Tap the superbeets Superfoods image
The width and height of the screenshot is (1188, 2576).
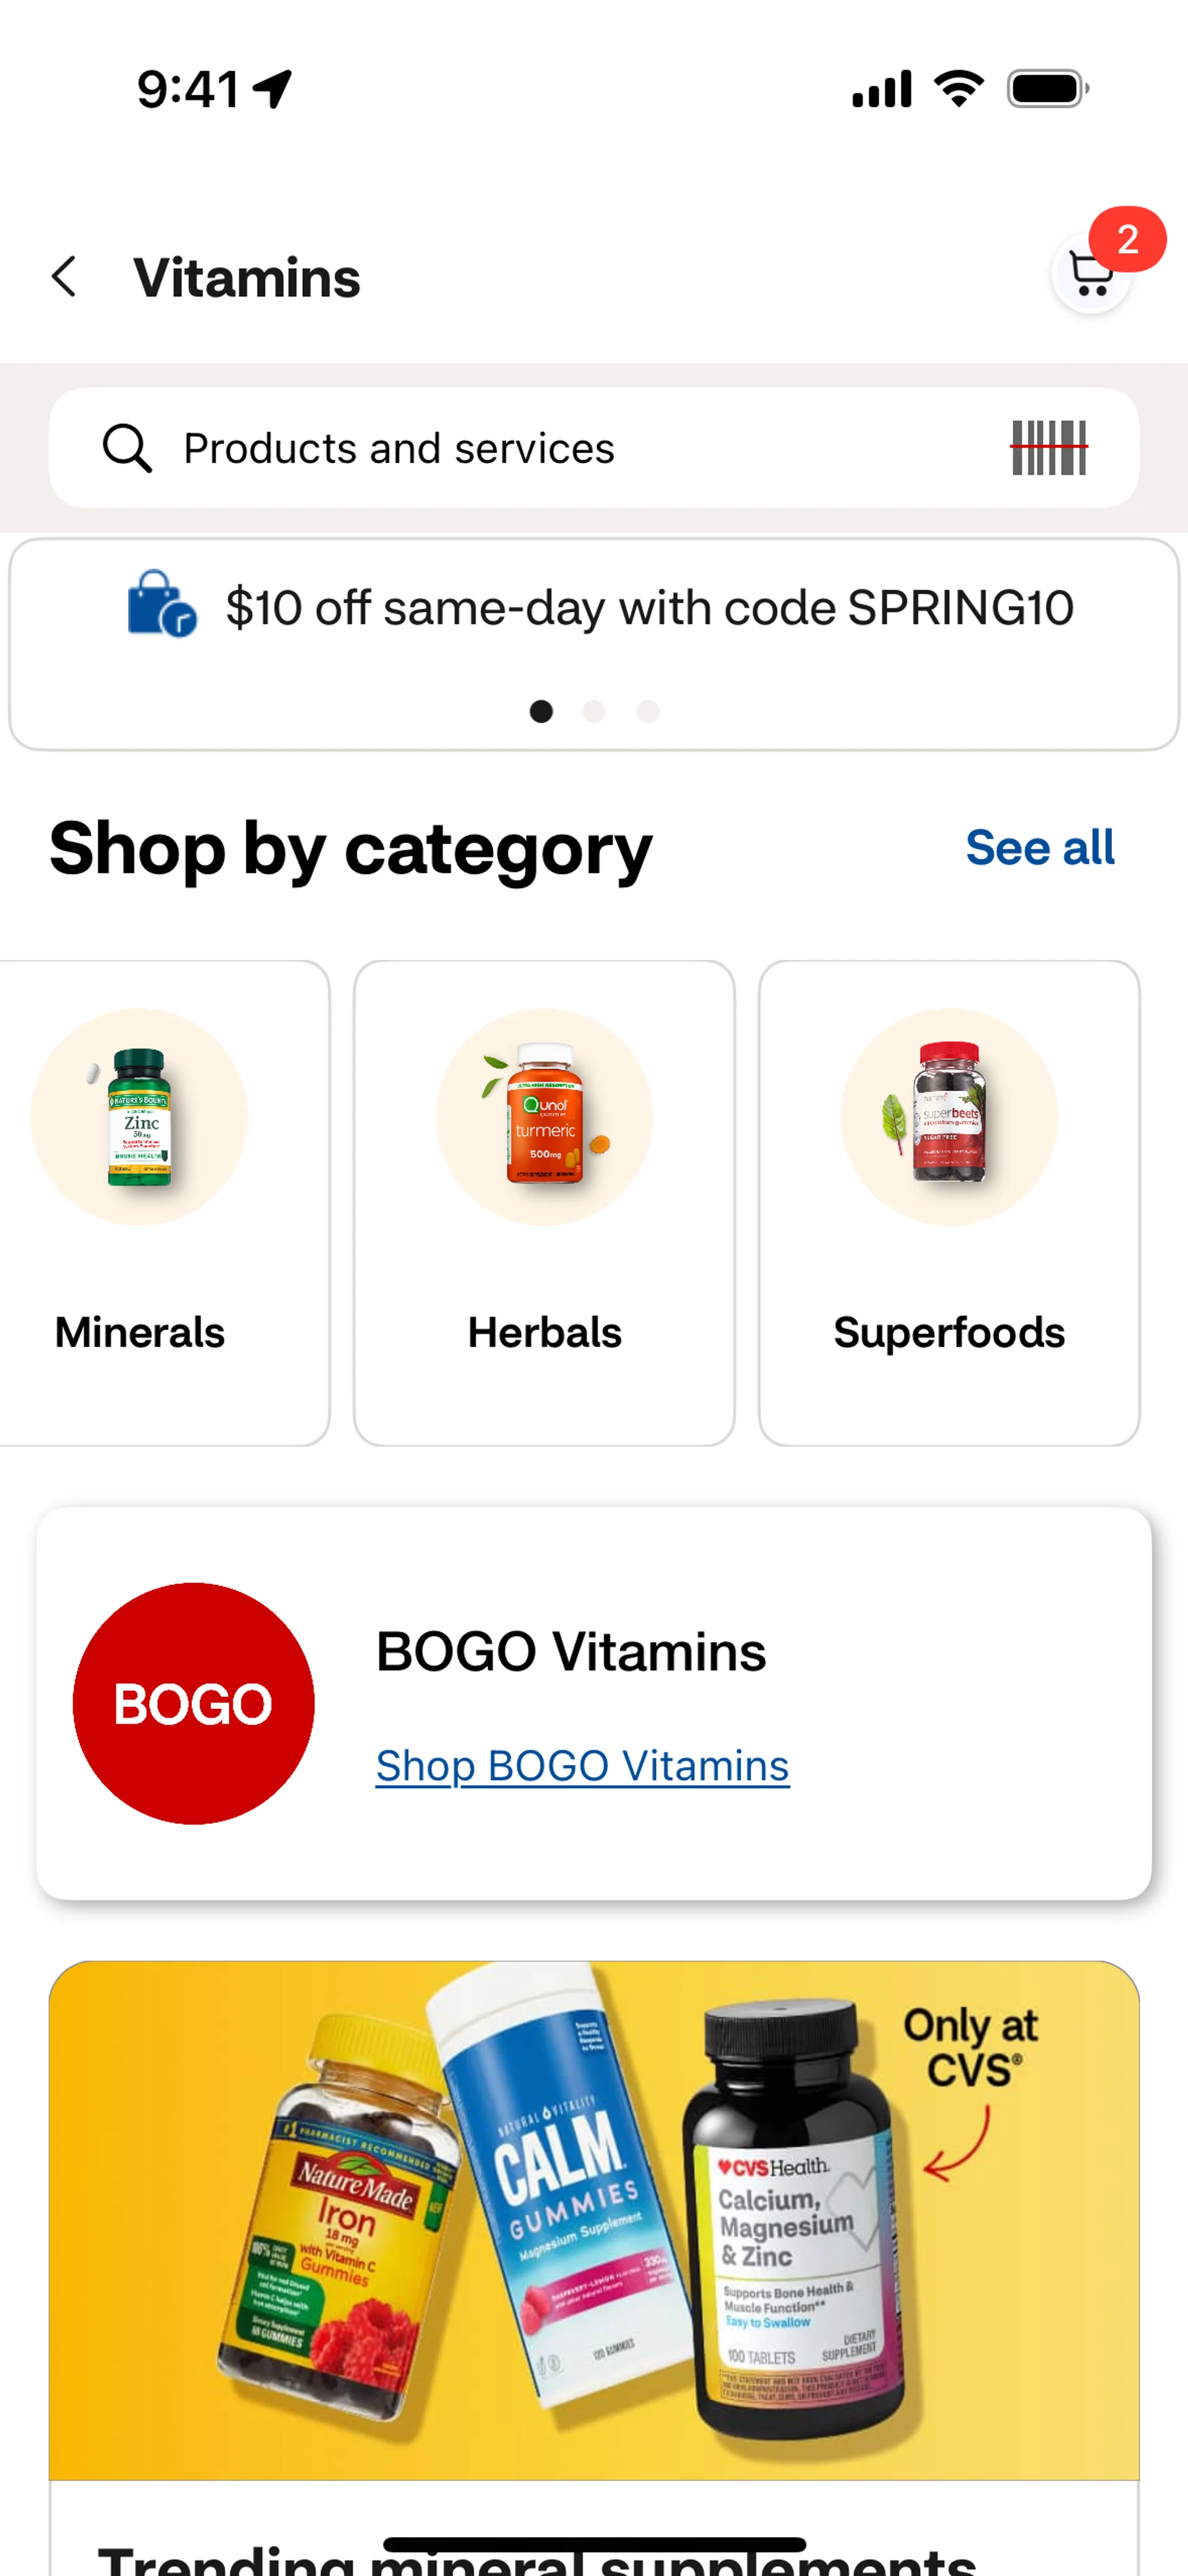click(949, 1116)
